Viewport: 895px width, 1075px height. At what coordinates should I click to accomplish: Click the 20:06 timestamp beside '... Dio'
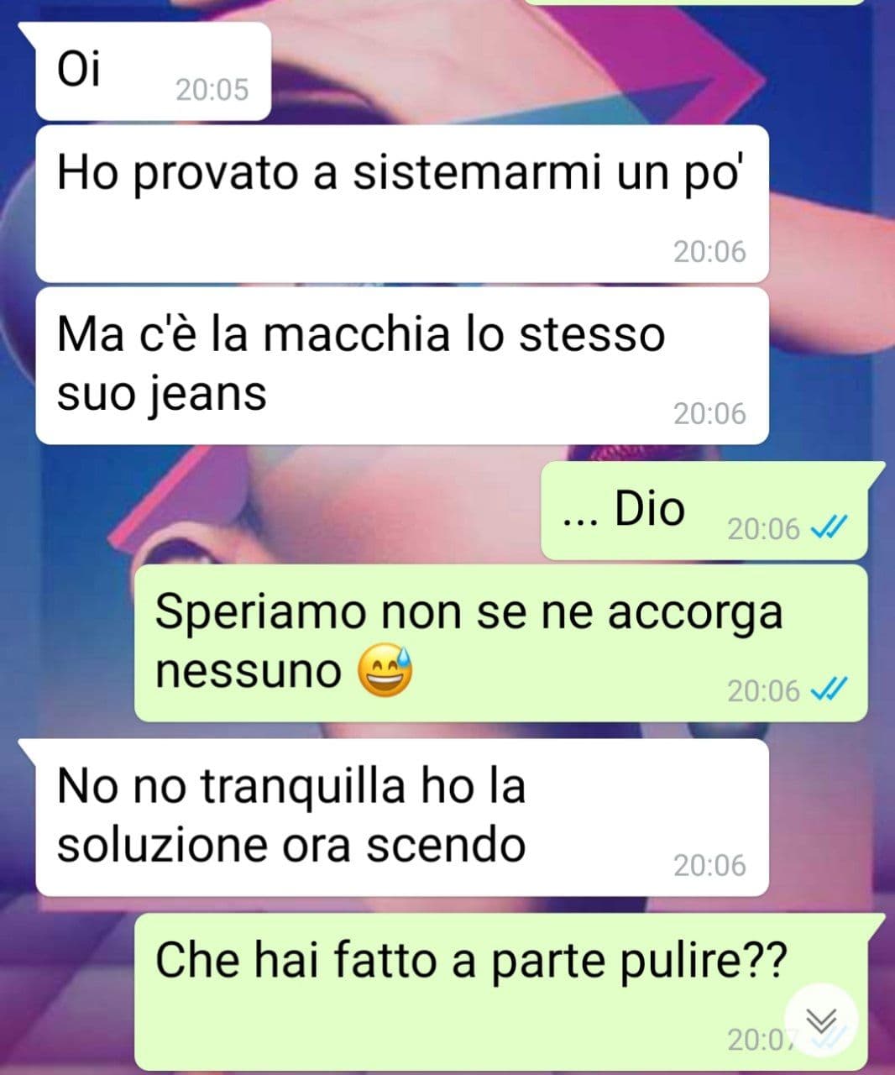(x=763, y=529)
